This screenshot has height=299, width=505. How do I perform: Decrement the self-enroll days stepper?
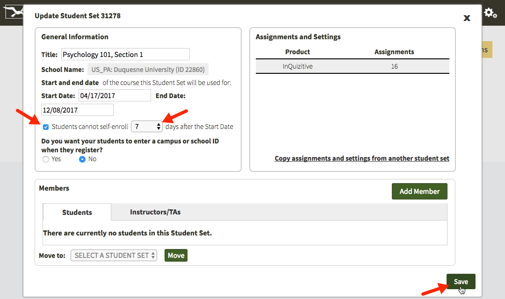[158, 128]
